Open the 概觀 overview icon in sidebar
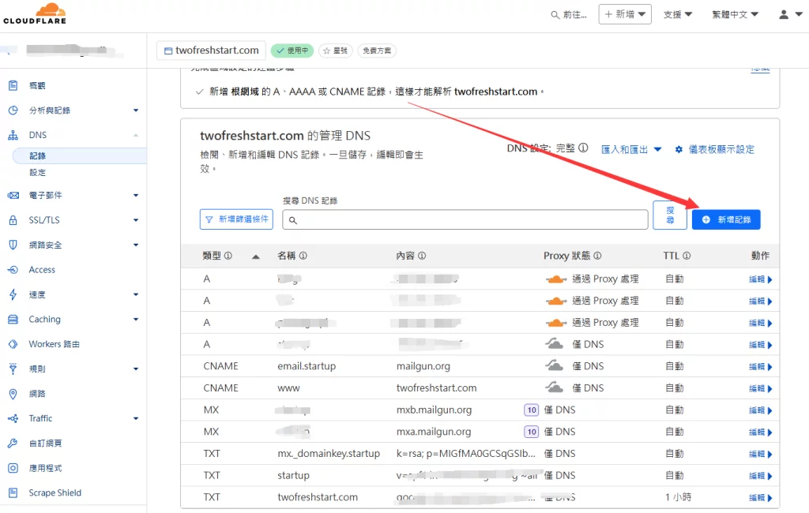The image size is (809, 513). (13, 85)
